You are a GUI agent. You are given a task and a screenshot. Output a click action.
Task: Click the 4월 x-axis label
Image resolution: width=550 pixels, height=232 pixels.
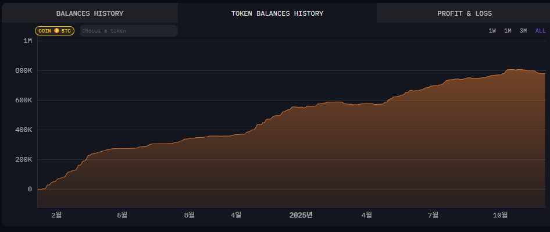coord(366,215)
